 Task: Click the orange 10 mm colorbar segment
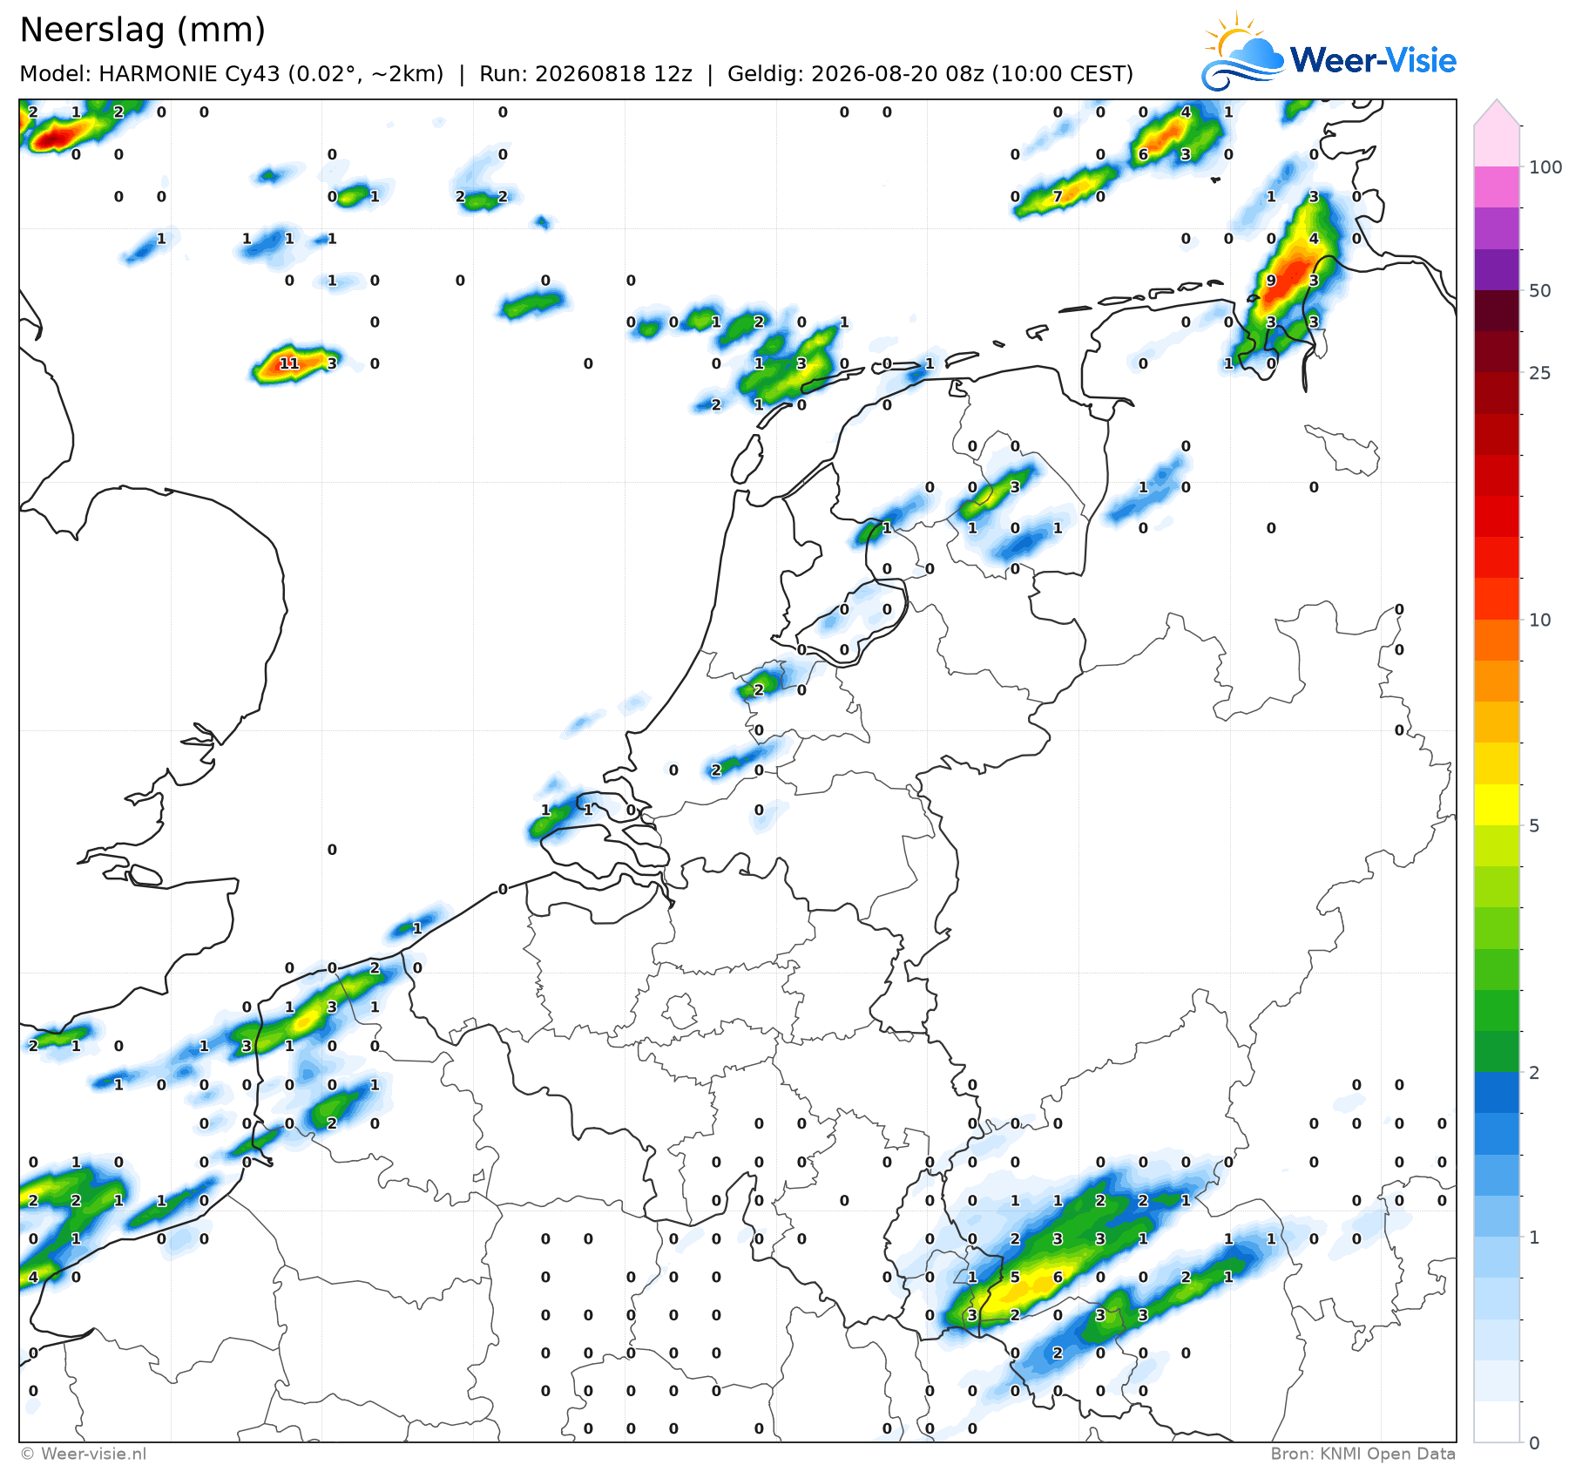click(1497, 640)
